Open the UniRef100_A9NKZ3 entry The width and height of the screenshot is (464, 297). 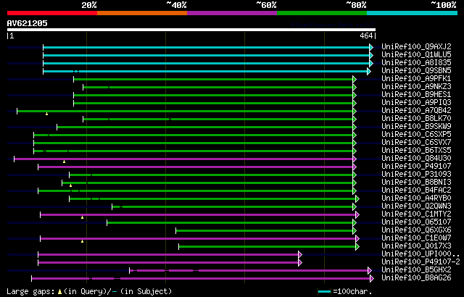(416, 87)
